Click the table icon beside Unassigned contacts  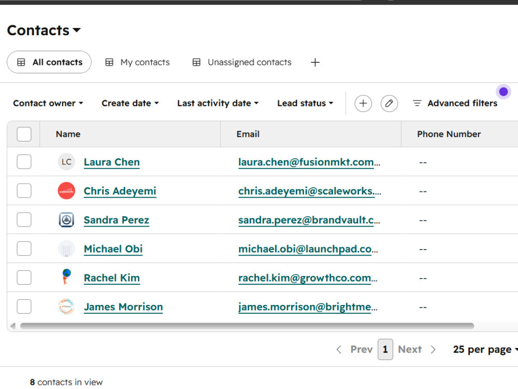point(196,62)
